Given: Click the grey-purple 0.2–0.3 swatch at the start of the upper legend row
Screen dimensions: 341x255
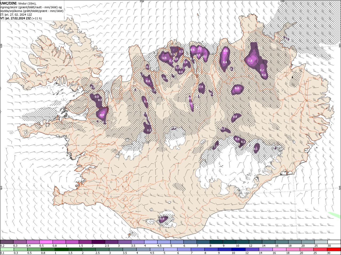Looking at the screenshot, I should (7, 242).
